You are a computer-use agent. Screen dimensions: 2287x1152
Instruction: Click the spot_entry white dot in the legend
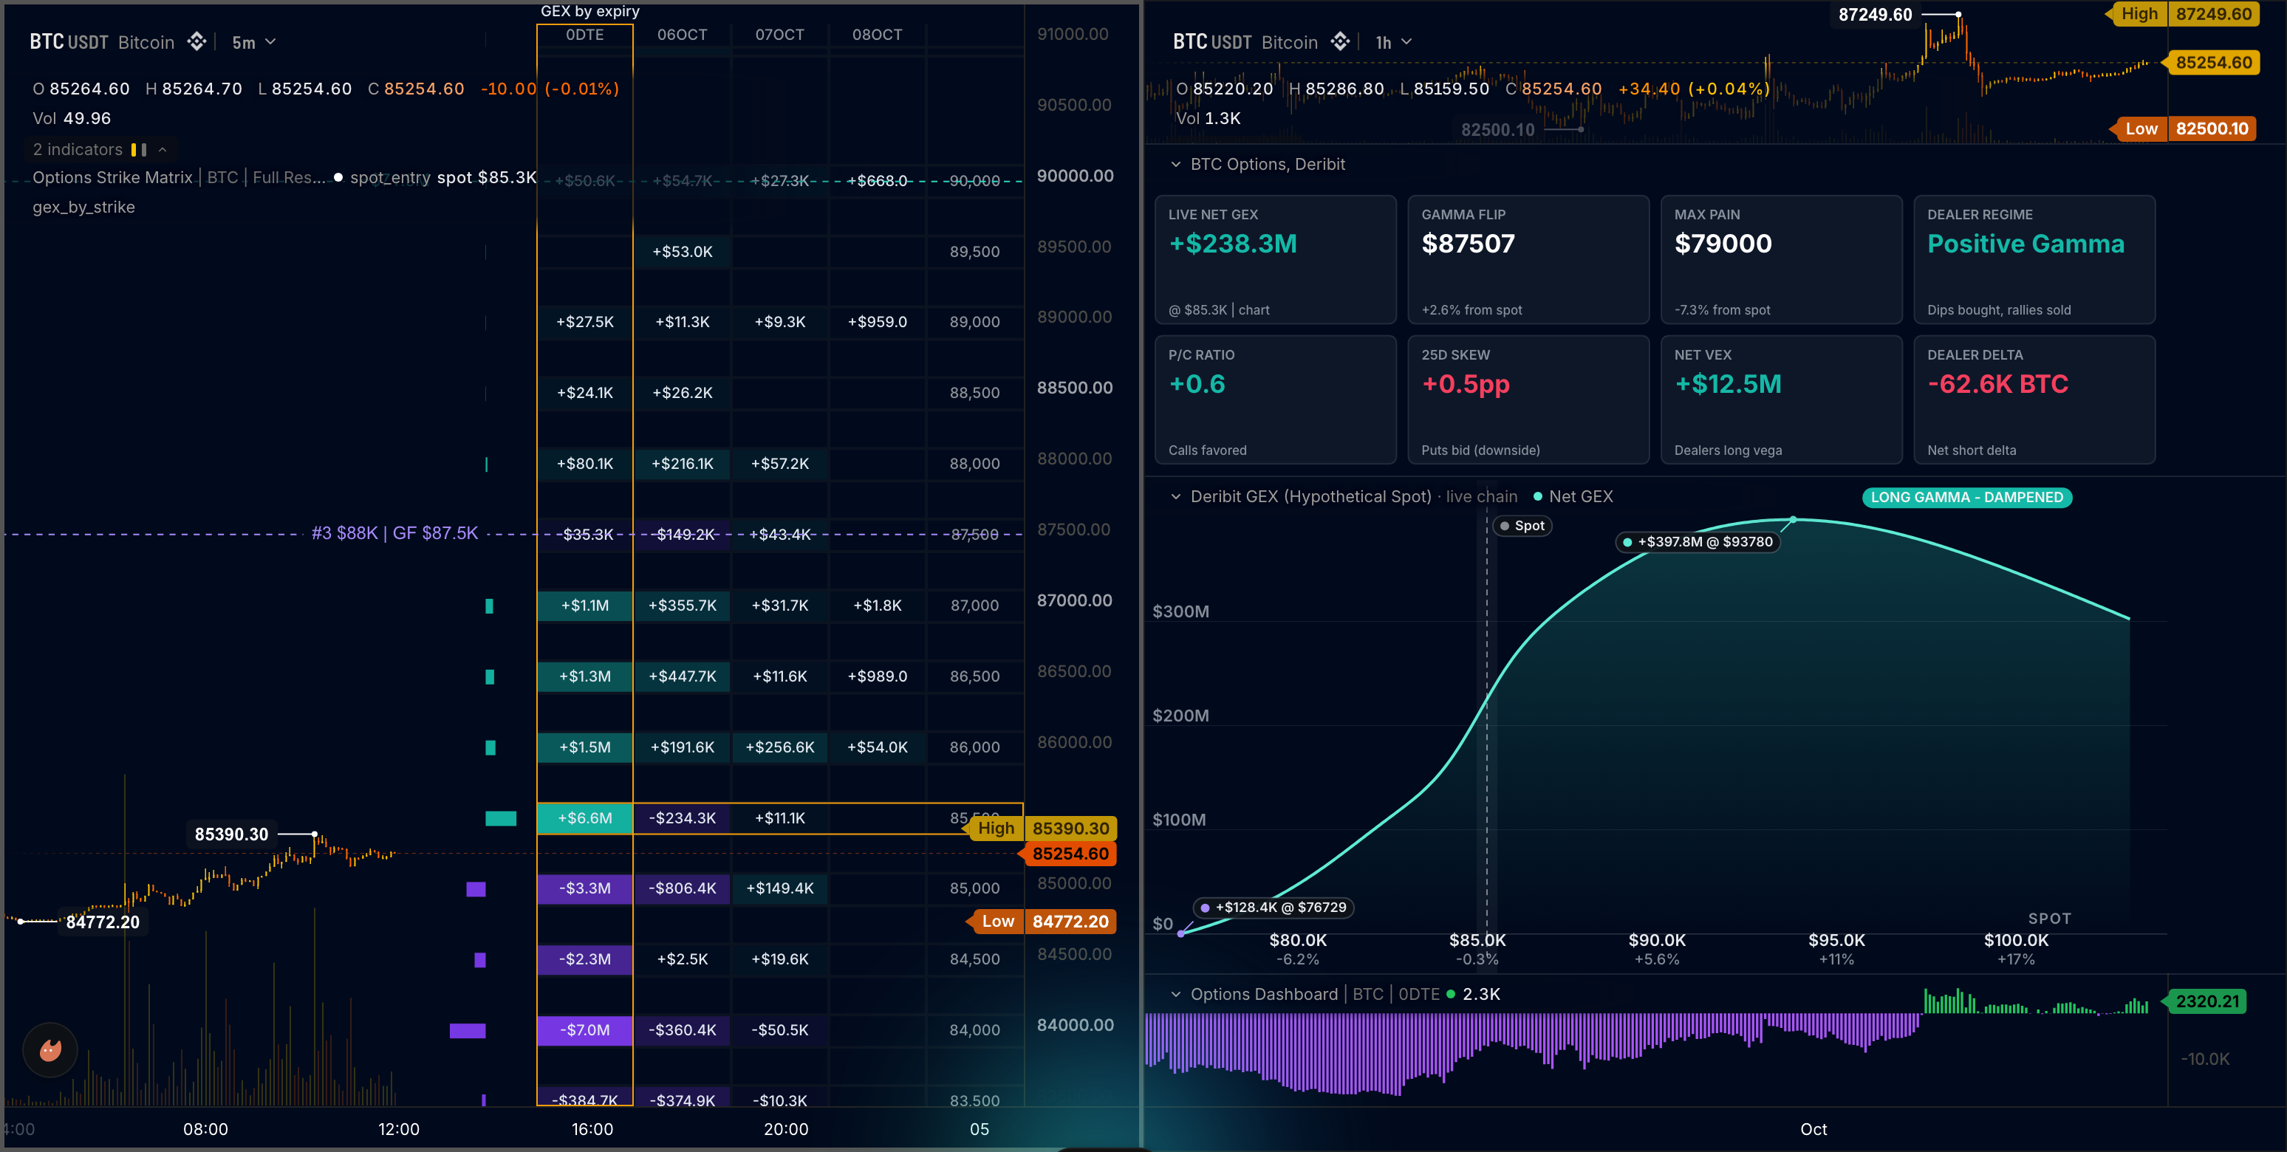click(x=338, y=177)
